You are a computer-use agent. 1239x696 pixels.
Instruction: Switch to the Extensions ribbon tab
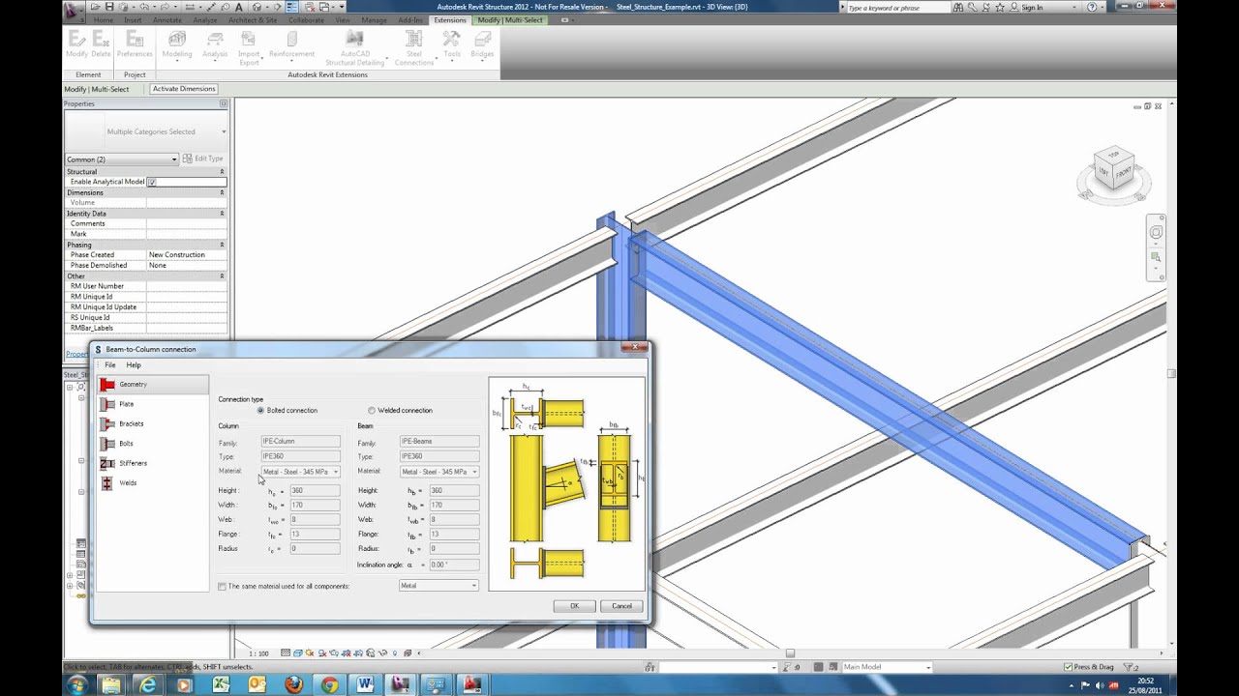[x=449, y=19]
